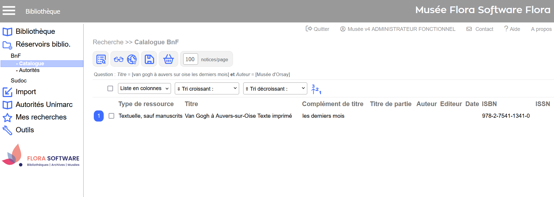This screenshot has width=554, height=197.
Task: Open the Tri décroissant dropdown
Action: 275,89
